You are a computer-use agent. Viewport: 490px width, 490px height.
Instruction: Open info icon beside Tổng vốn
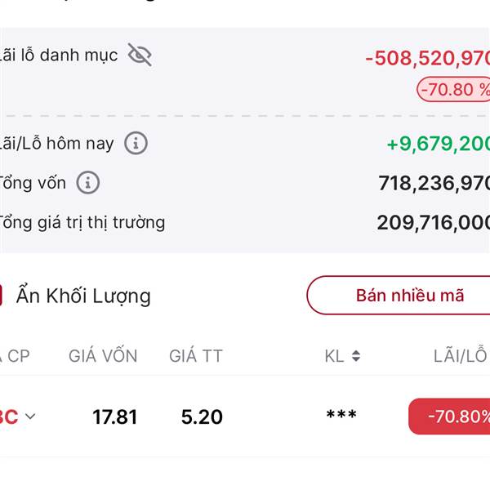(x=88, y=182)
